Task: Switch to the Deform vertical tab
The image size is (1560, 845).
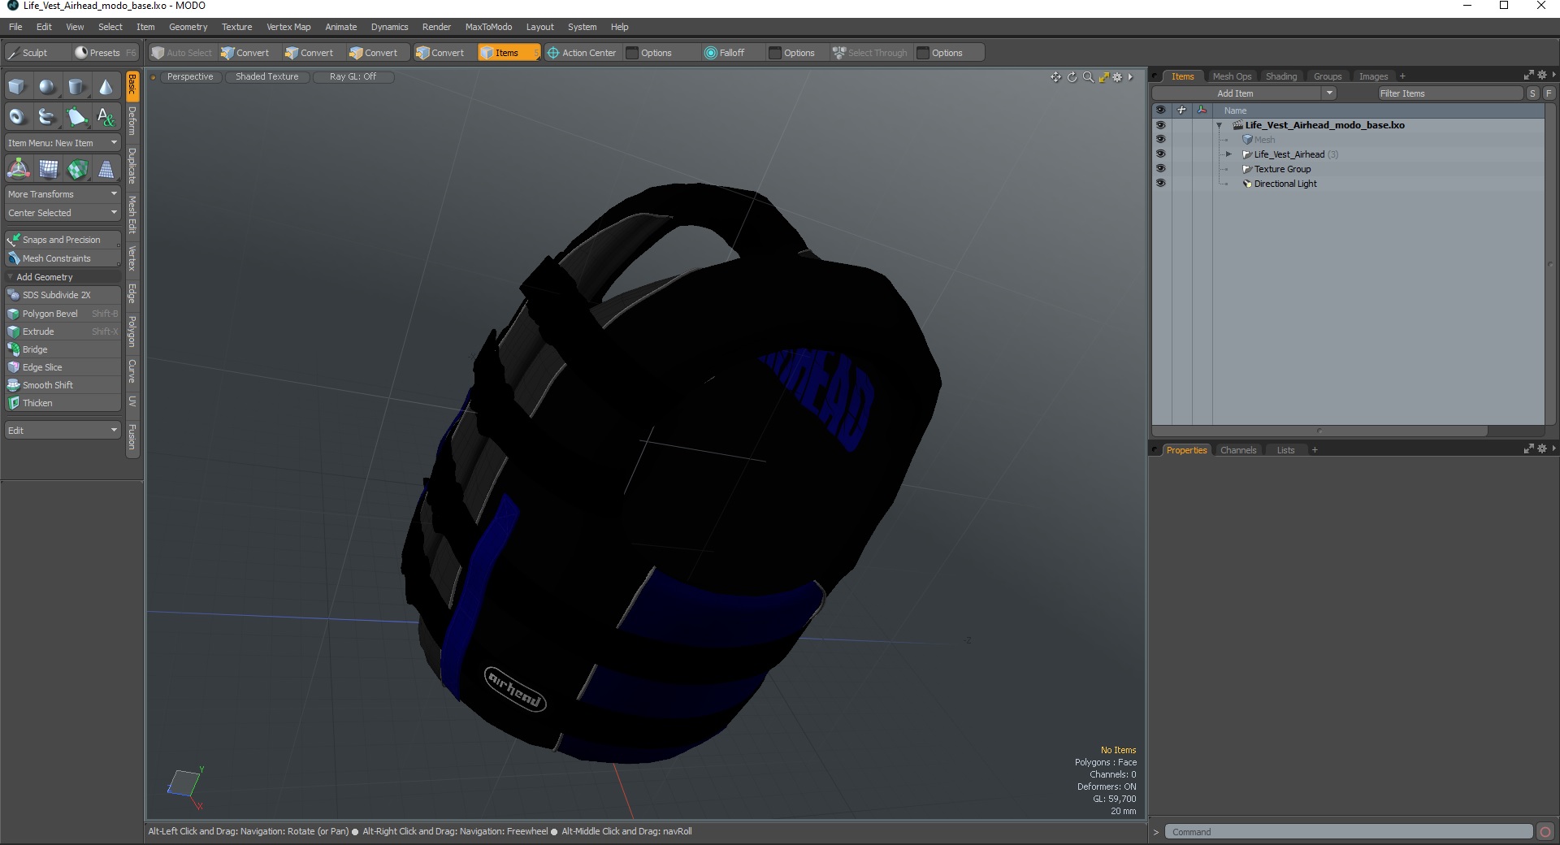Action: click(132, 120)
